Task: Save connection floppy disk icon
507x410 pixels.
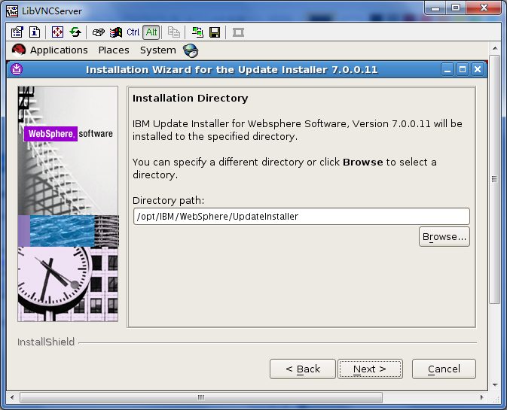Action: (x=215, y=32)
